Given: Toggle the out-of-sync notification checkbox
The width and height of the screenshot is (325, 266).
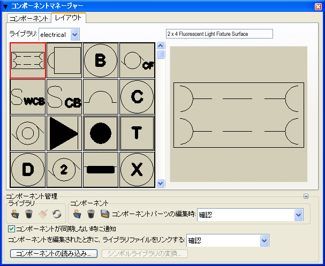Looking at the screenshot, I should 11,229.
